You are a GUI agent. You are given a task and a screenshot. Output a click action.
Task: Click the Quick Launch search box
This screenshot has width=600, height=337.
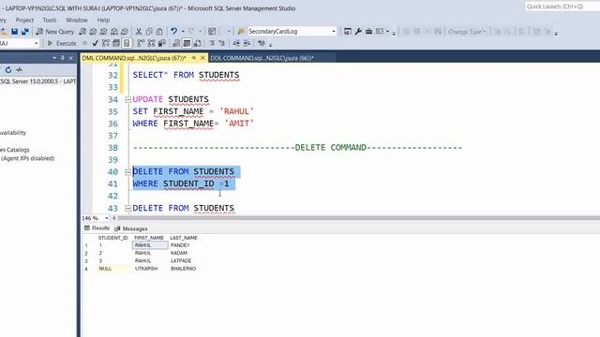(562, 7)
